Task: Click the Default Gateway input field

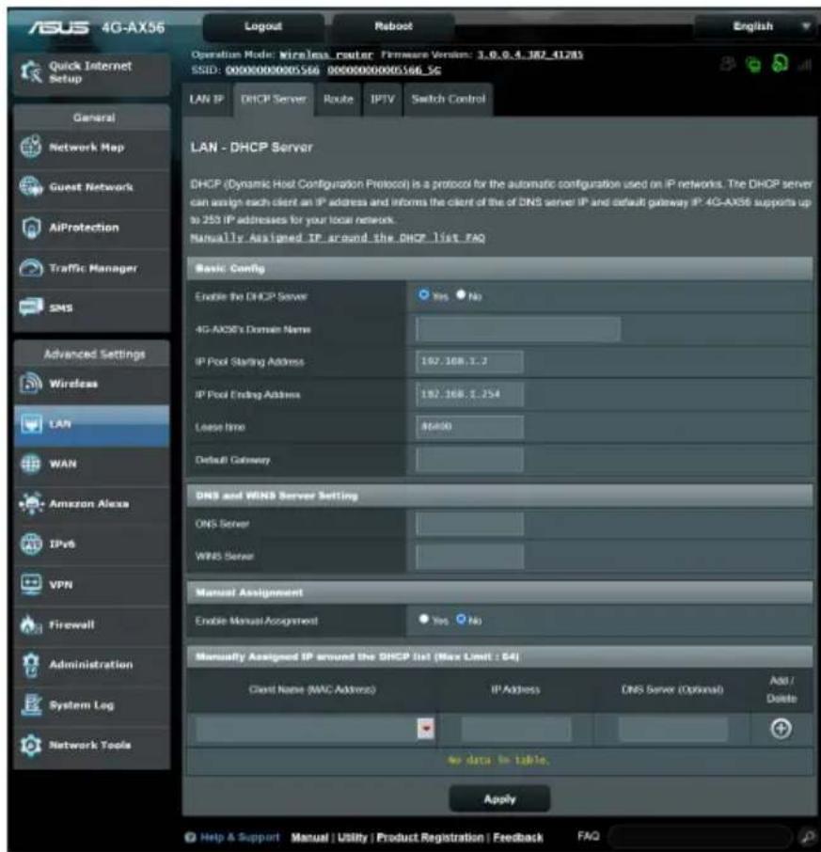Action: point(469,460)
